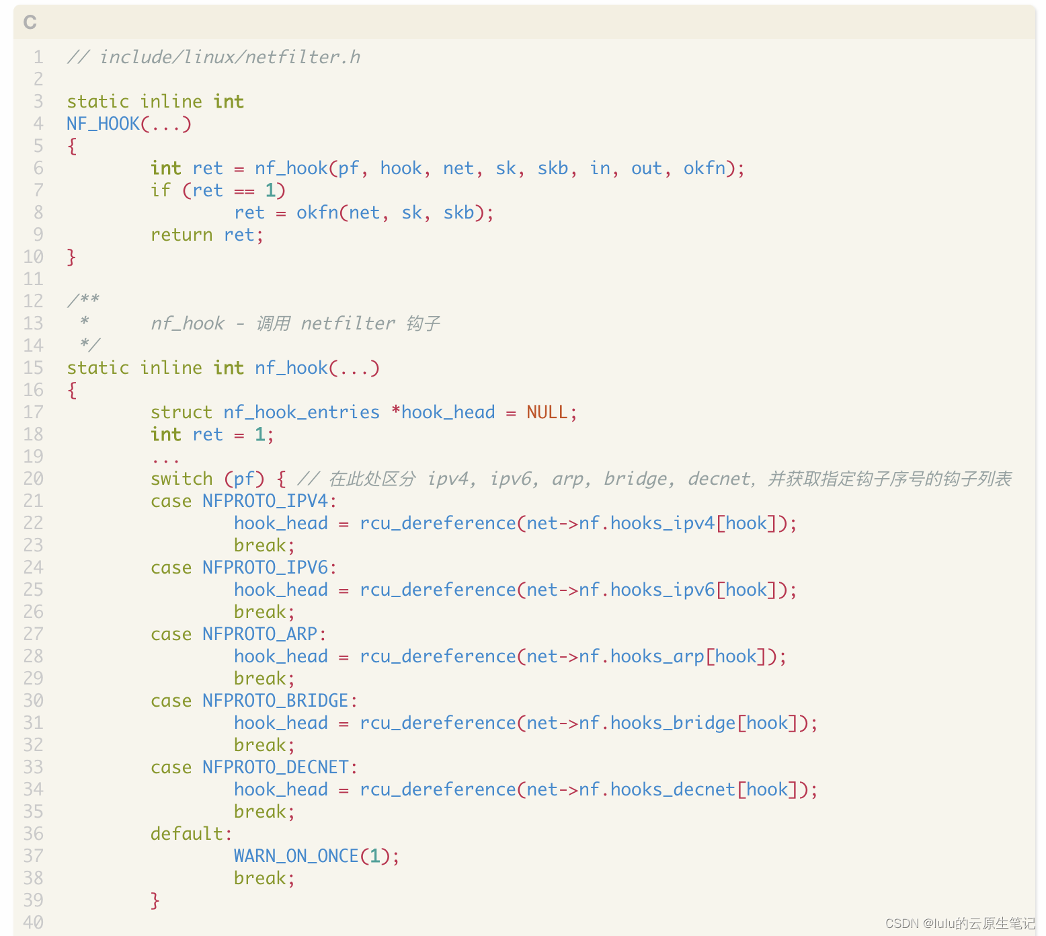
Task: Click 'NF_HOOK(...)' on line 4
Action: [x=129, y=124]
